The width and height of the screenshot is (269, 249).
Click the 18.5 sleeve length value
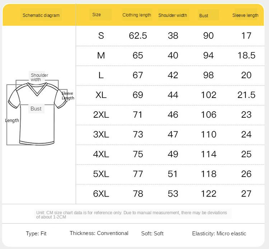246,55
